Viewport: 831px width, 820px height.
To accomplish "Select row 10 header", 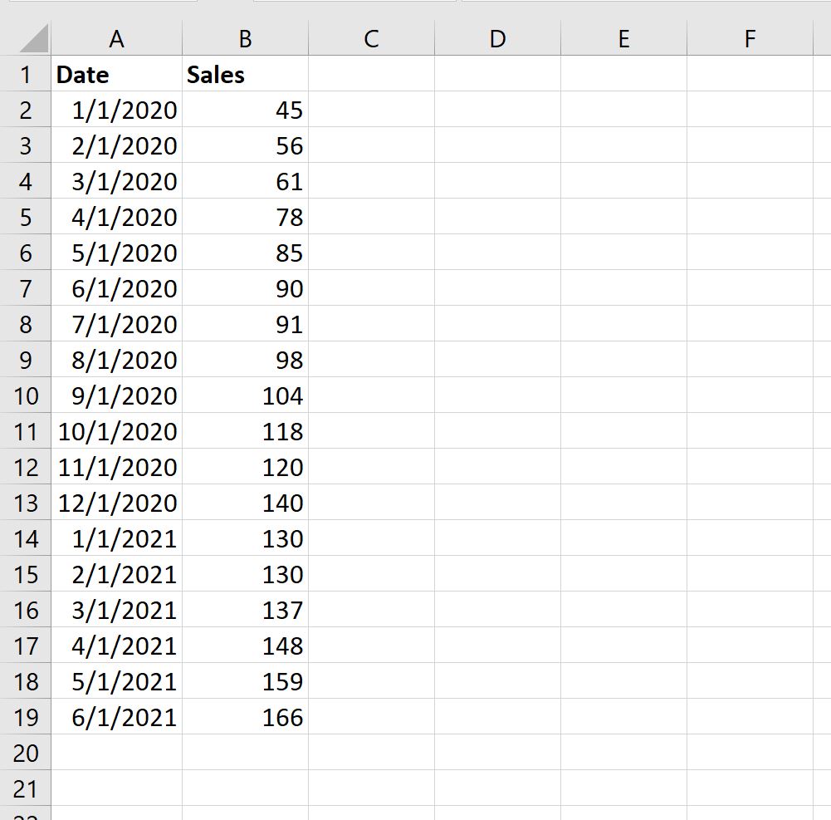I will point(26,395).
